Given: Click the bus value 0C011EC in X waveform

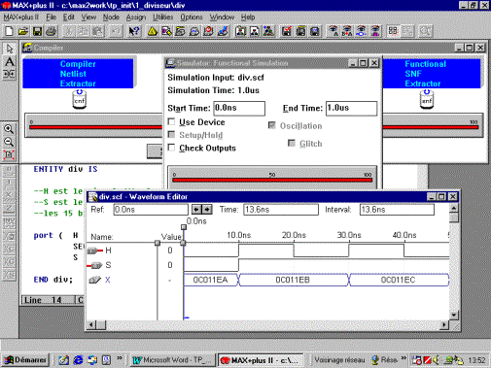Looking at the screenshot, I should pos(398,280).
